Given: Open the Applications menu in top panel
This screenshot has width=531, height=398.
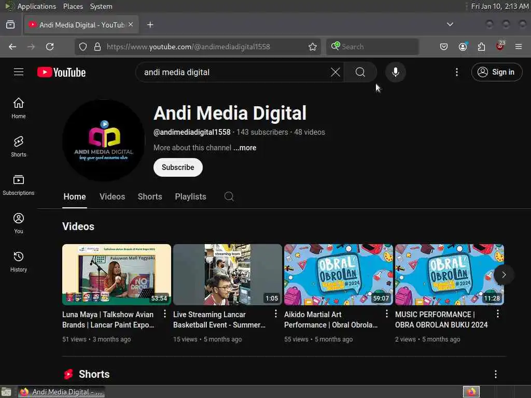Looking at the screenshot, I should click(37, 6).
